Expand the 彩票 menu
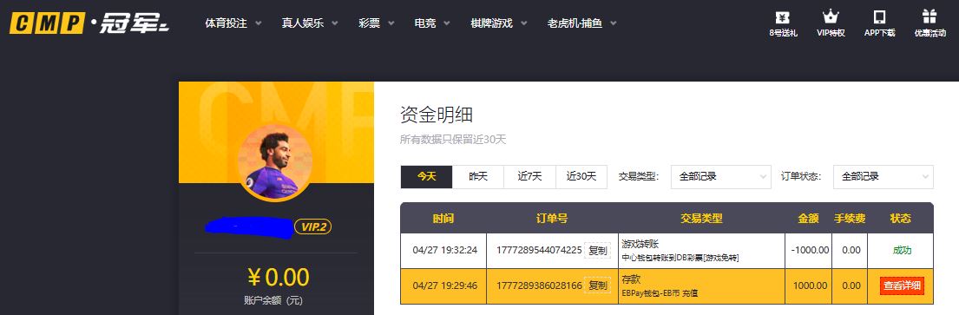Viewport: 959px width, 315px height. (x=377, y=23)
